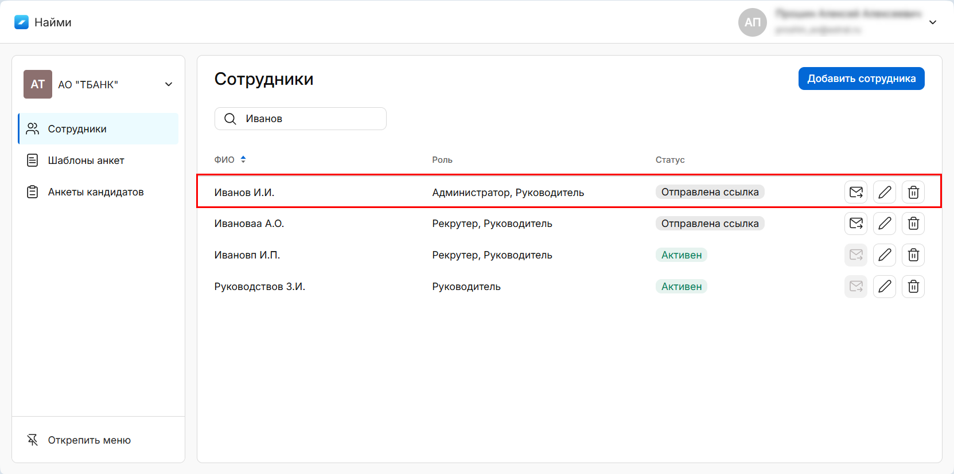Expand the АО "ТБАНК" company selector
Image resolution: width=954 pixels, height=474 pixels.
click(x=169, y=84)
